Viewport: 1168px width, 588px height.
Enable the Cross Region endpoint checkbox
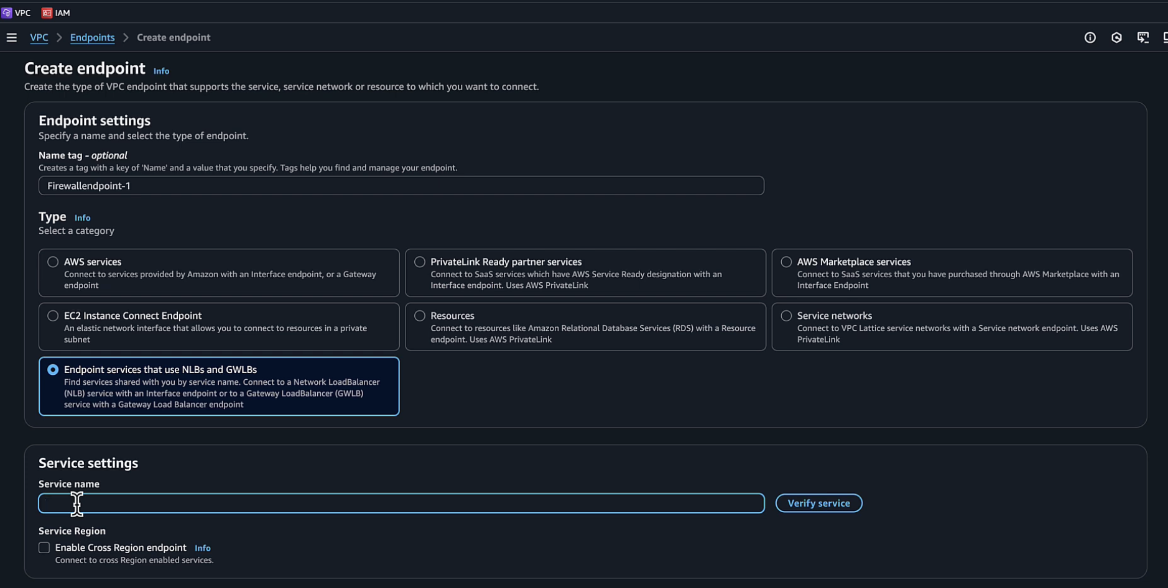coord(44,548)
